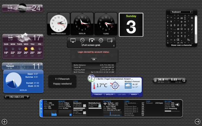Pick the Œ ligature character
The width and height of the screenshot is (202, 126).
(x=178, y=40)
